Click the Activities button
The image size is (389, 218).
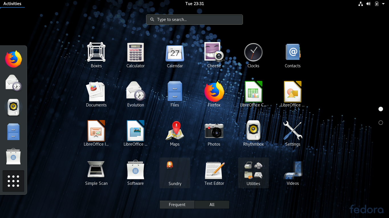point(12,4)
